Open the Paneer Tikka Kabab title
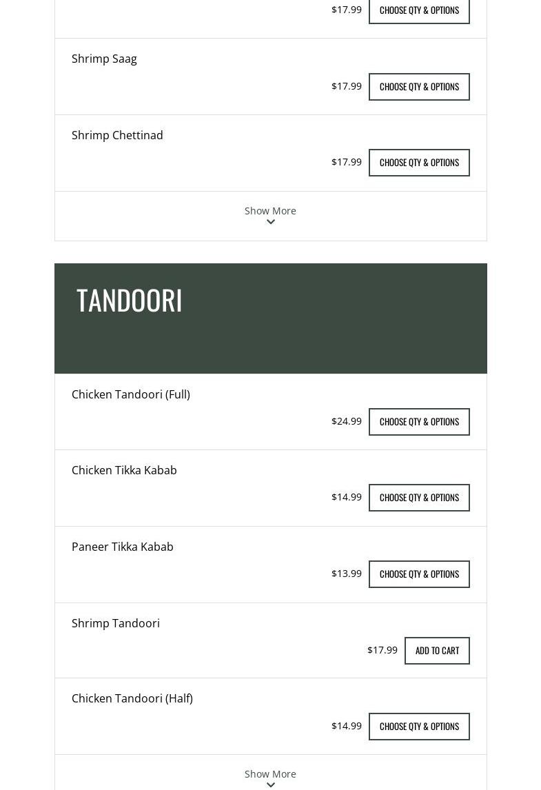This screenshot has width=541, height=790. (x=123, y=547)
